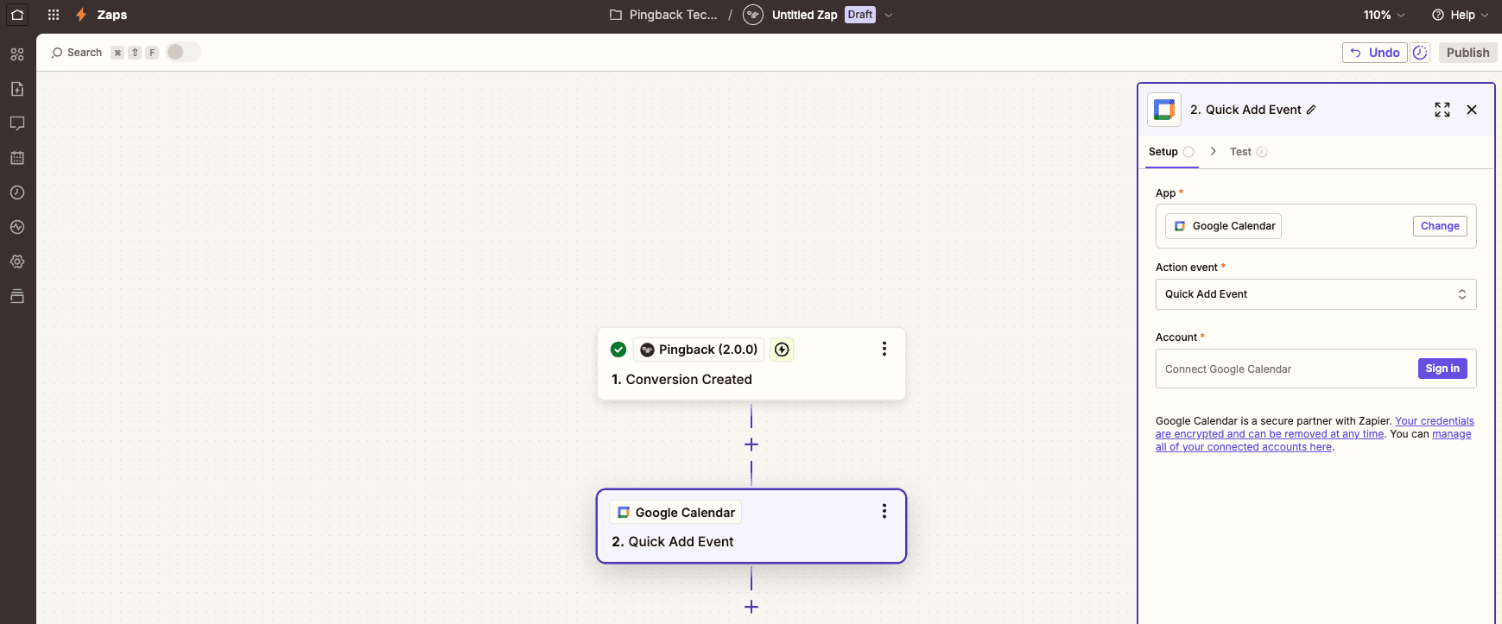Expand the step panel to fullscreen

tap(1442, 110)
